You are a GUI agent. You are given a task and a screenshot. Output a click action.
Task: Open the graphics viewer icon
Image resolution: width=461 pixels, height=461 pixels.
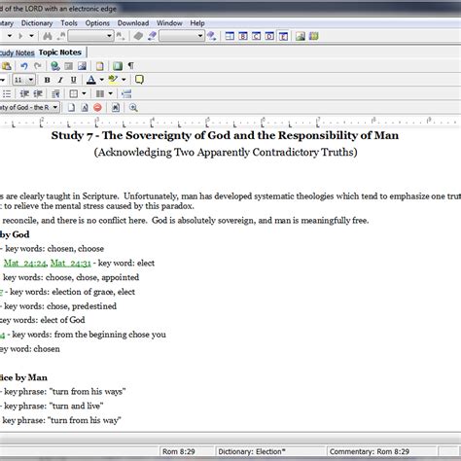tap(301, 36)
